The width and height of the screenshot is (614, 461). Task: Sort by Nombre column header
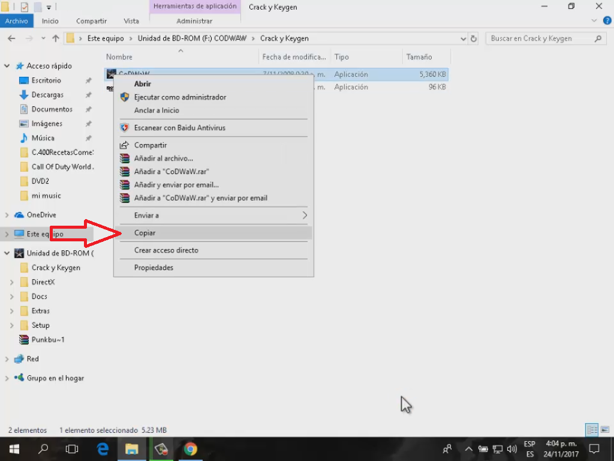click(119, 57)
